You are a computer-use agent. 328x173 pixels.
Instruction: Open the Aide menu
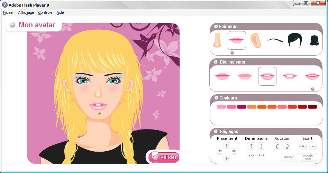click(60, 12)
